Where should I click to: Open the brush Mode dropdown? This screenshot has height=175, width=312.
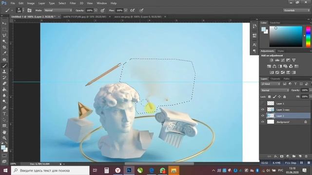(x=58, y=10)
